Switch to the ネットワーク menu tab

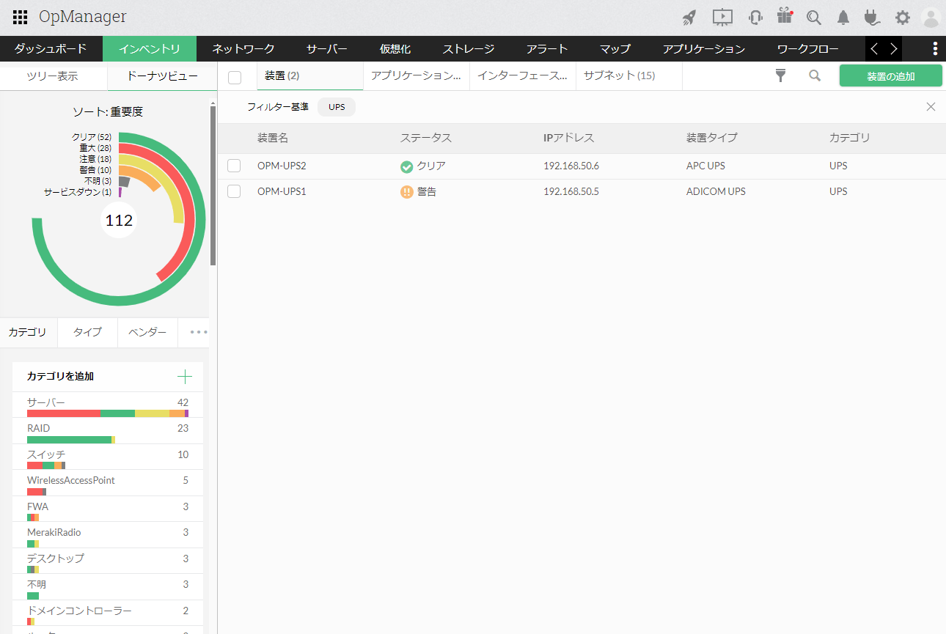(x=243, y=49)
